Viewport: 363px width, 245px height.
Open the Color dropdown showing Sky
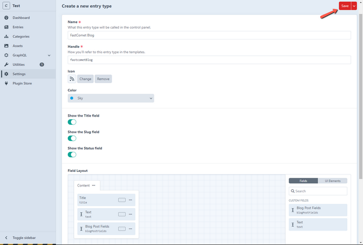(x=111, y=98)
